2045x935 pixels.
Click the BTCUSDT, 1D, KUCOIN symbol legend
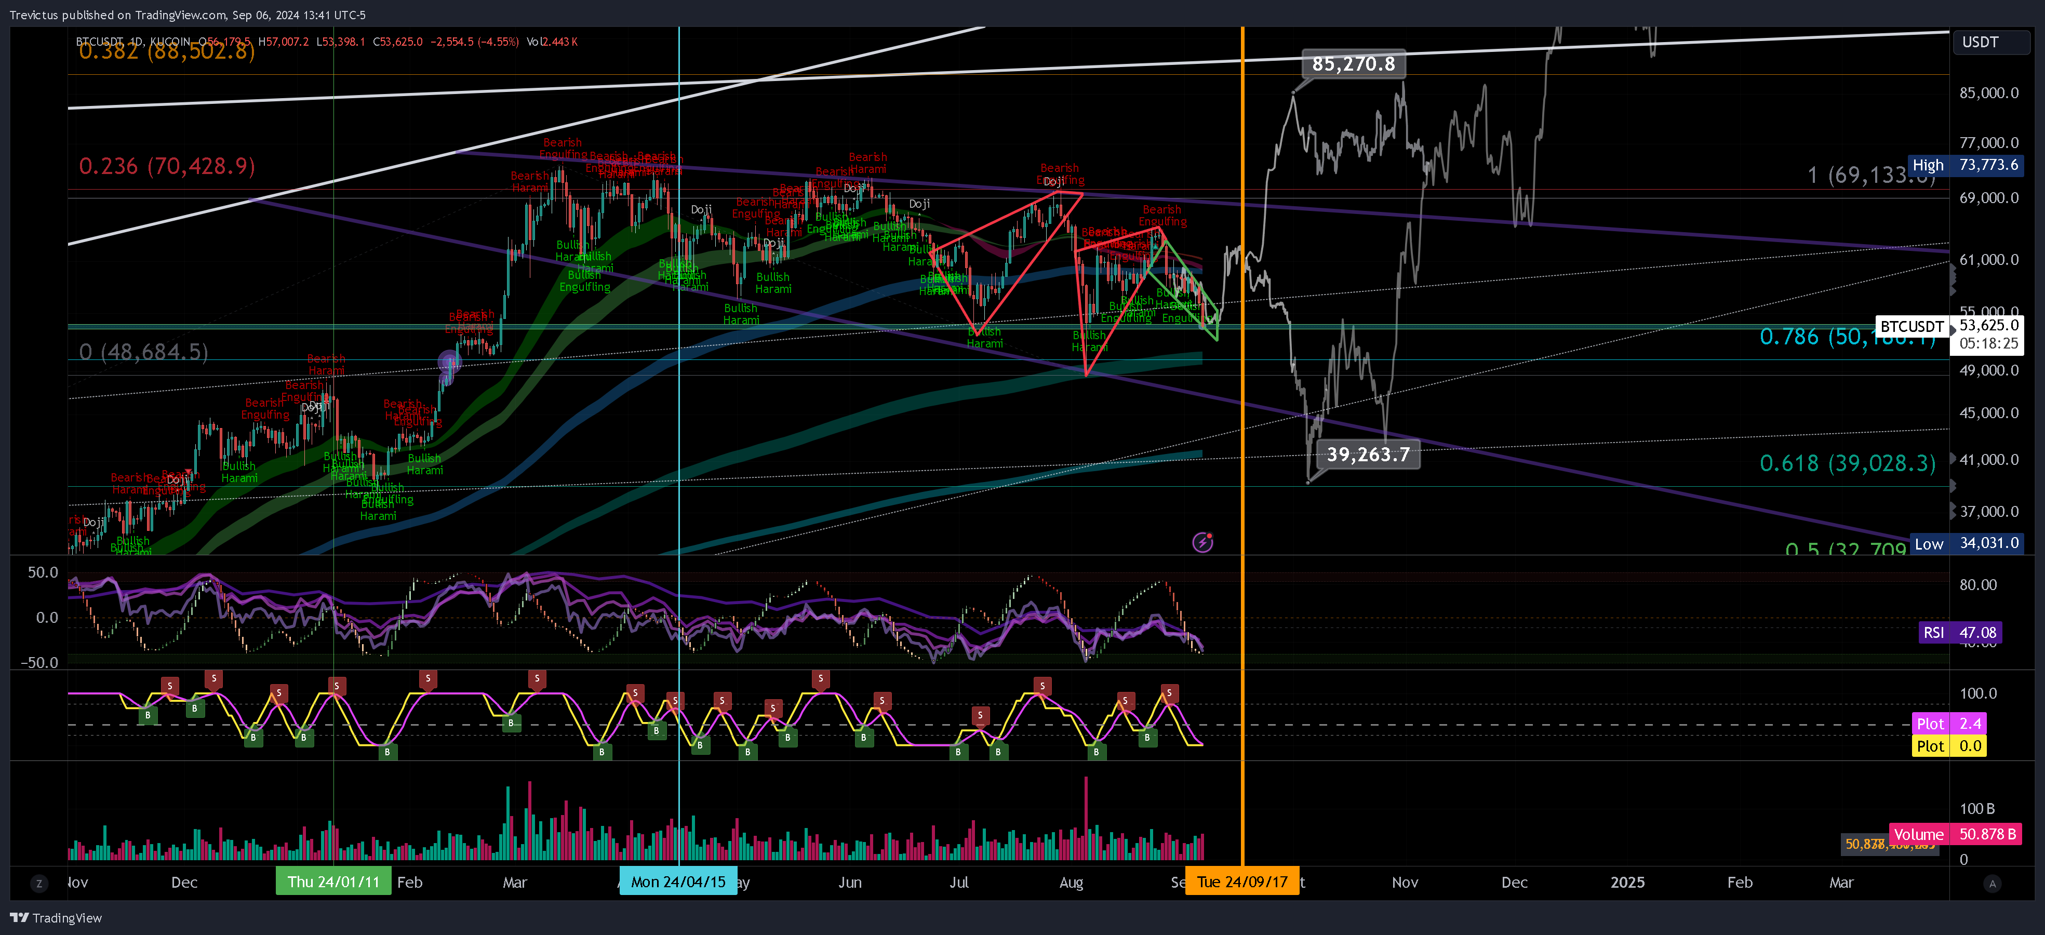133,41
